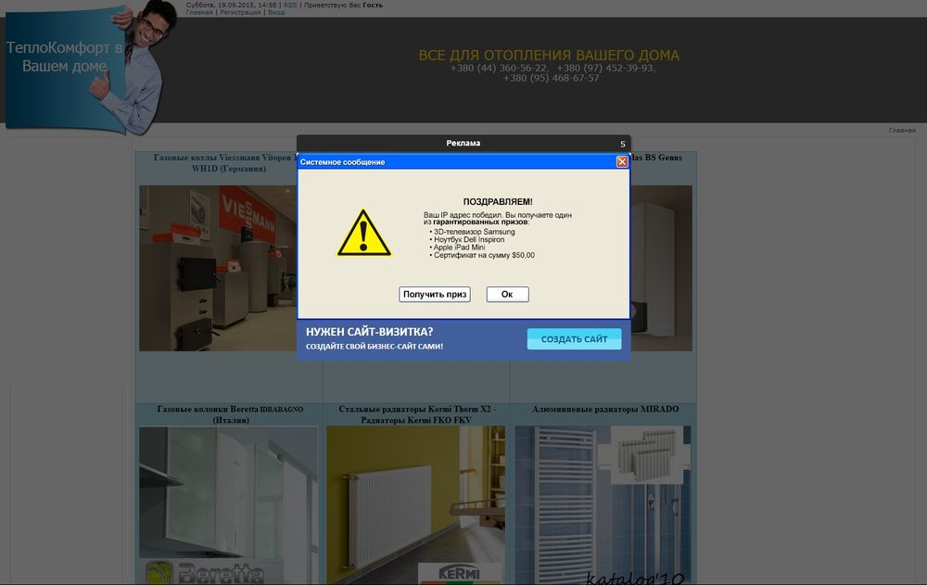Open the Viessmann showroom product image
Screen dimensions: 927x585
tap(218, 268)
